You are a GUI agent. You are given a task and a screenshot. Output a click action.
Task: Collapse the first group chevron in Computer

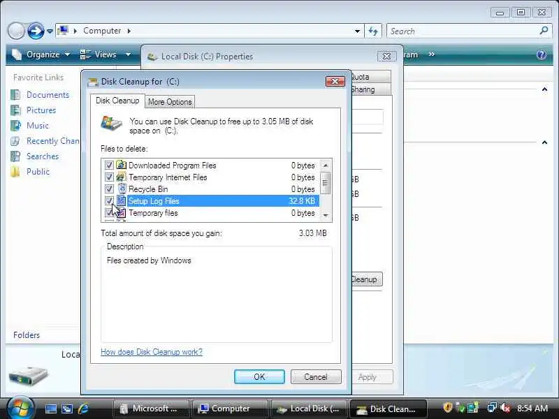544,89
